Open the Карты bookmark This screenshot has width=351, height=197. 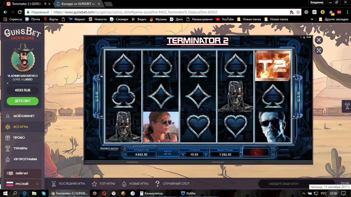click(x=51, y=19)
